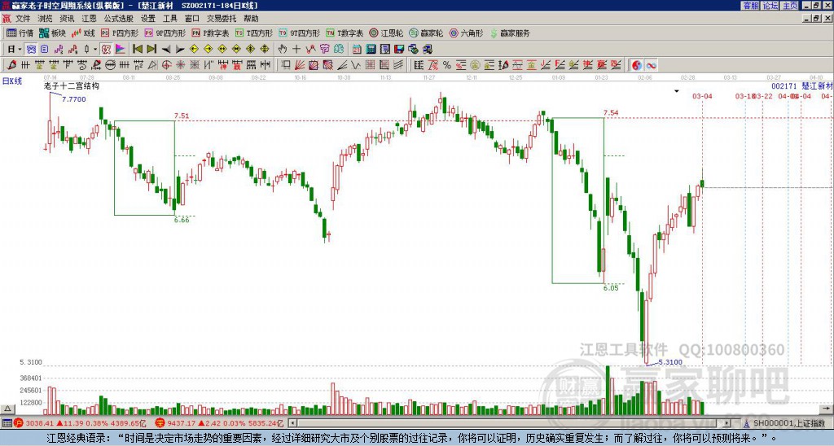The height and width of the screenshot is (446, 834).
Task: Click the black right arrow icon
Action: click(x=180, y=49)
